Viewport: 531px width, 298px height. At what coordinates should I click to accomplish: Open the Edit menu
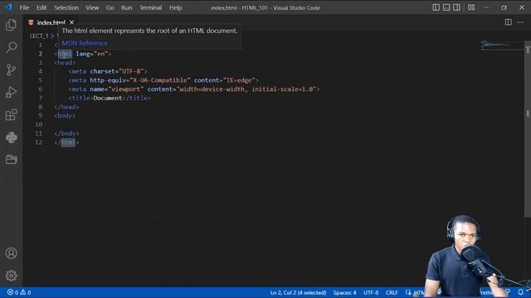pos(41,7)
